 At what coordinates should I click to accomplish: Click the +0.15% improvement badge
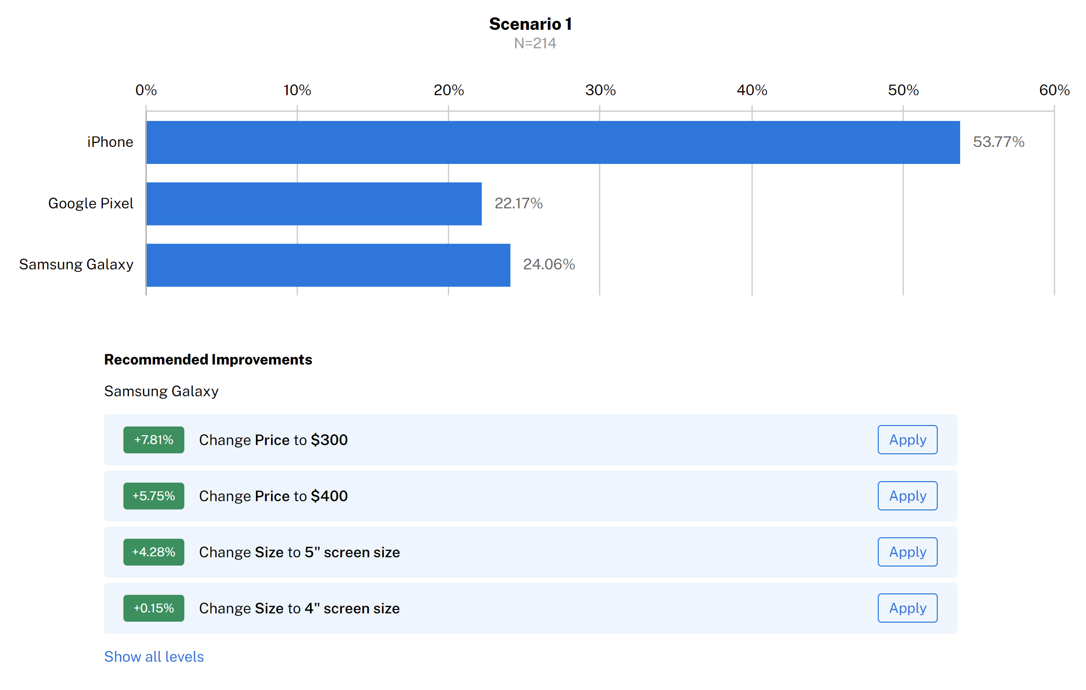pos(154,608)
